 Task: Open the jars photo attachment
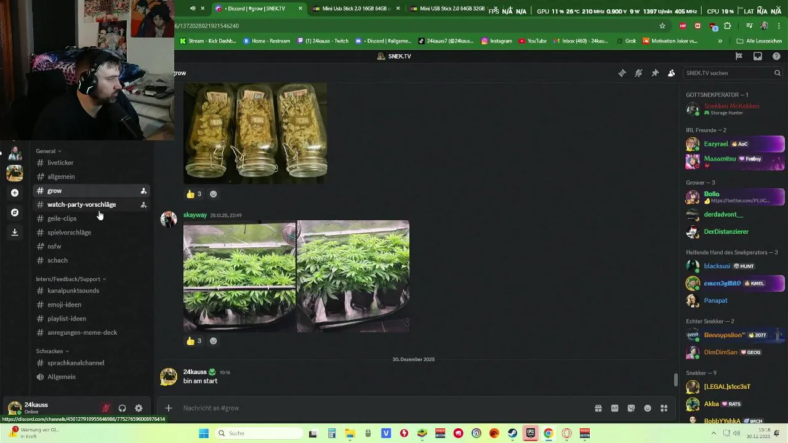click(255, 133)
